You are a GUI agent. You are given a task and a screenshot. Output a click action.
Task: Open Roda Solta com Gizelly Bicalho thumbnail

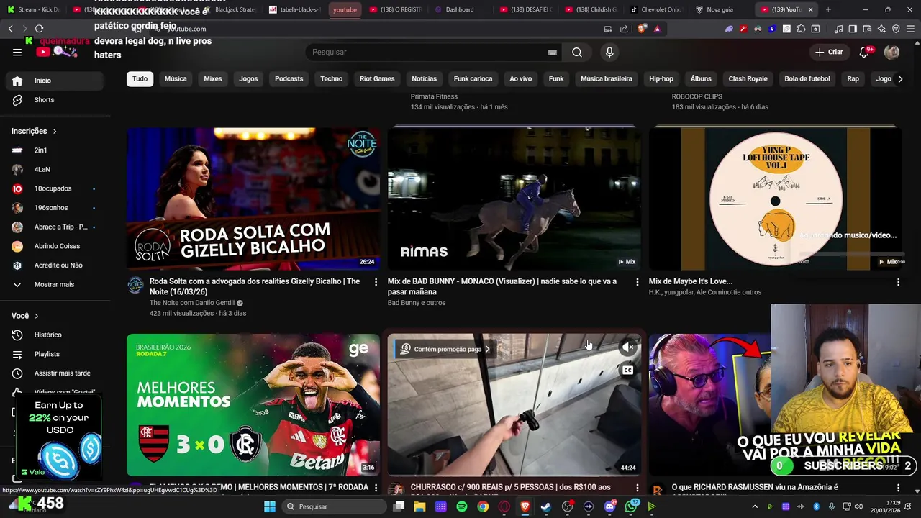[253, 199]
